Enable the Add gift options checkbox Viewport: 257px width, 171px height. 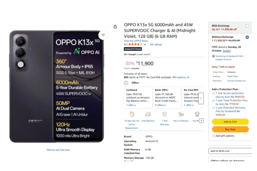(214, 136)
